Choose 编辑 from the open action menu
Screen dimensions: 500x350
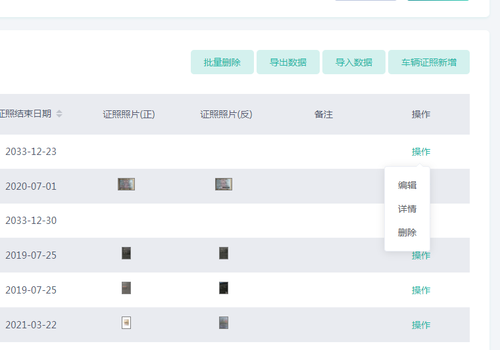tap(407, 185)
